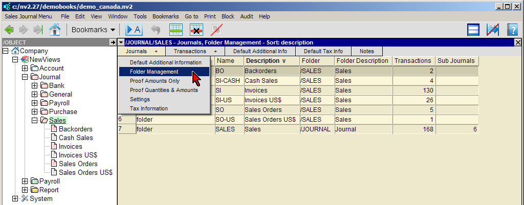Screen dimensions: 524x205
Task: Expand the Bank journal folder
Action: click(x=34, y=86)
